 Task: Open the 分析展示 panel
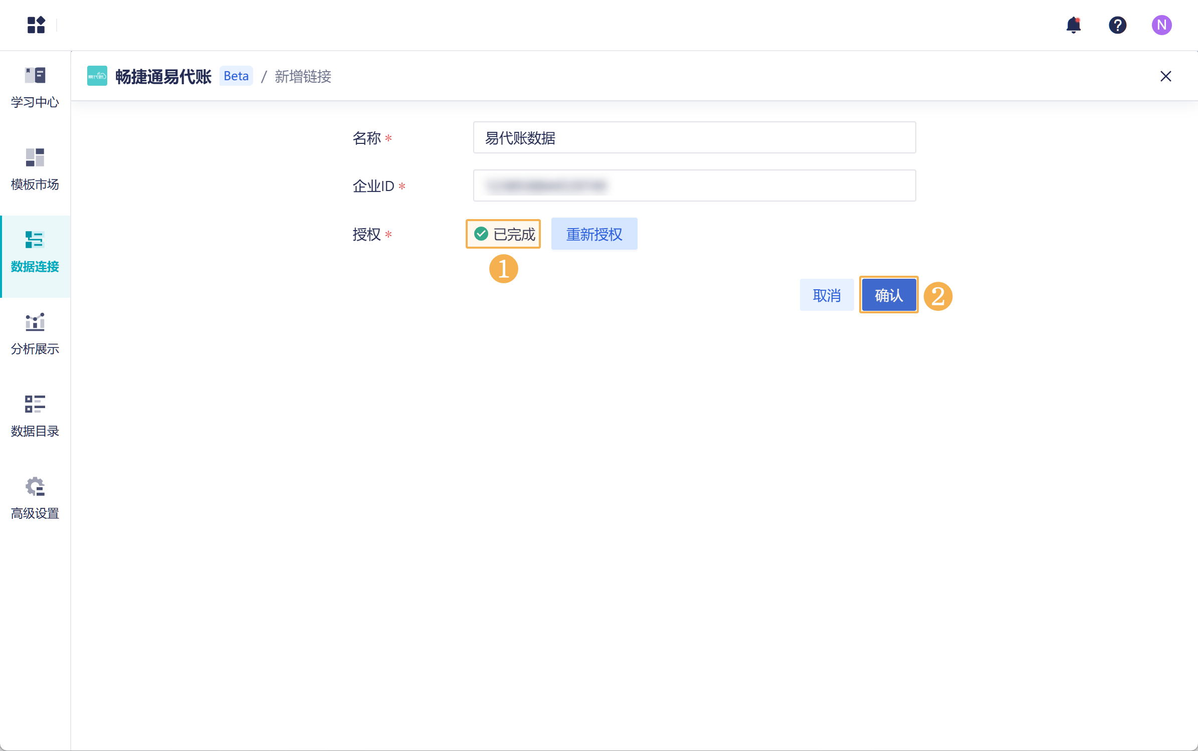click(x=34, y=334)
